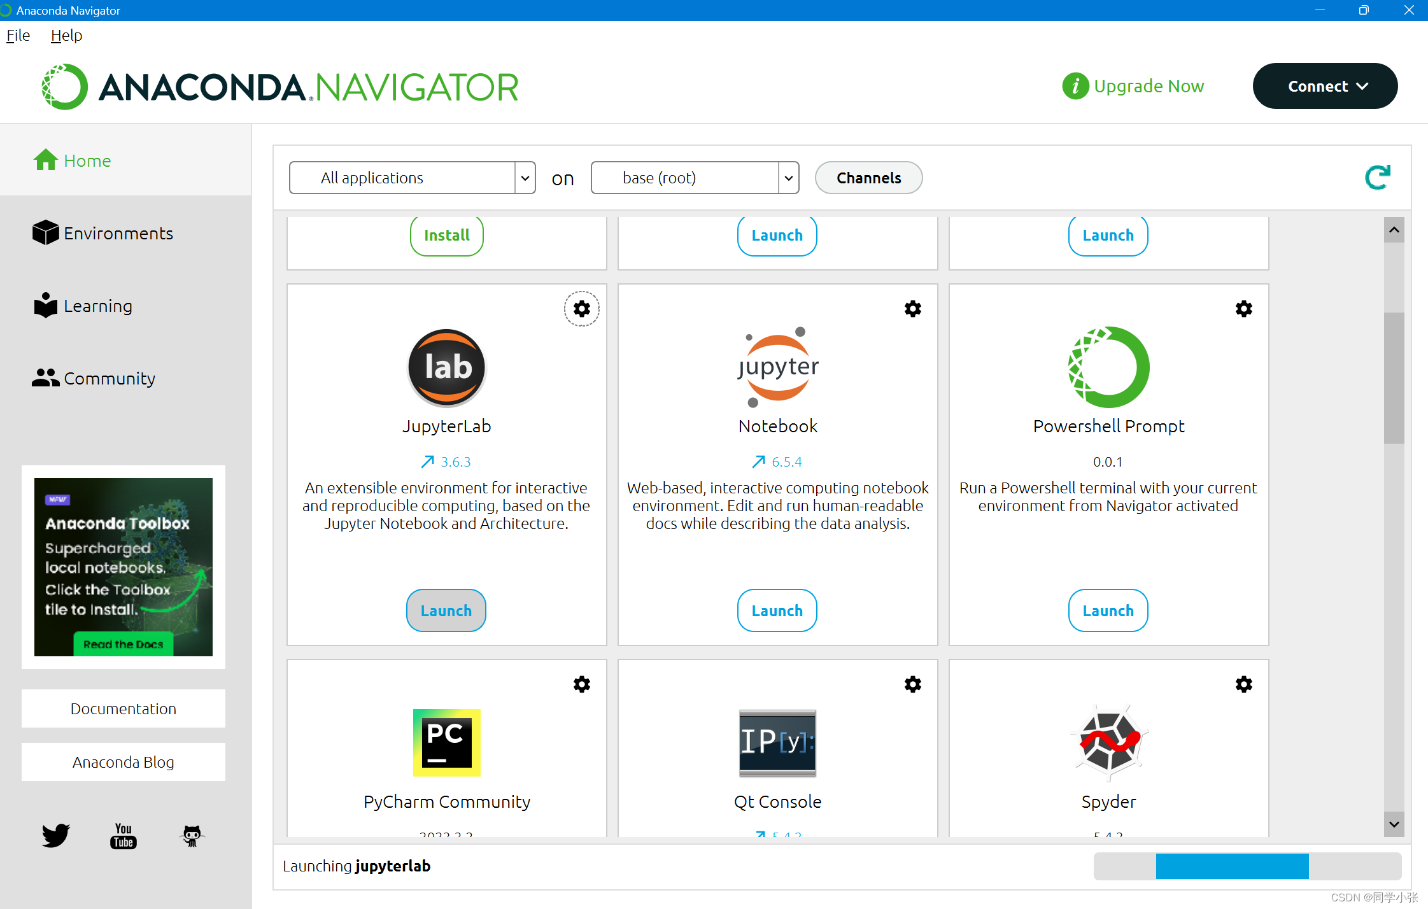Screen dimensions: 1428x909
Task: Click the Community people icon
Action: (45, 377)
